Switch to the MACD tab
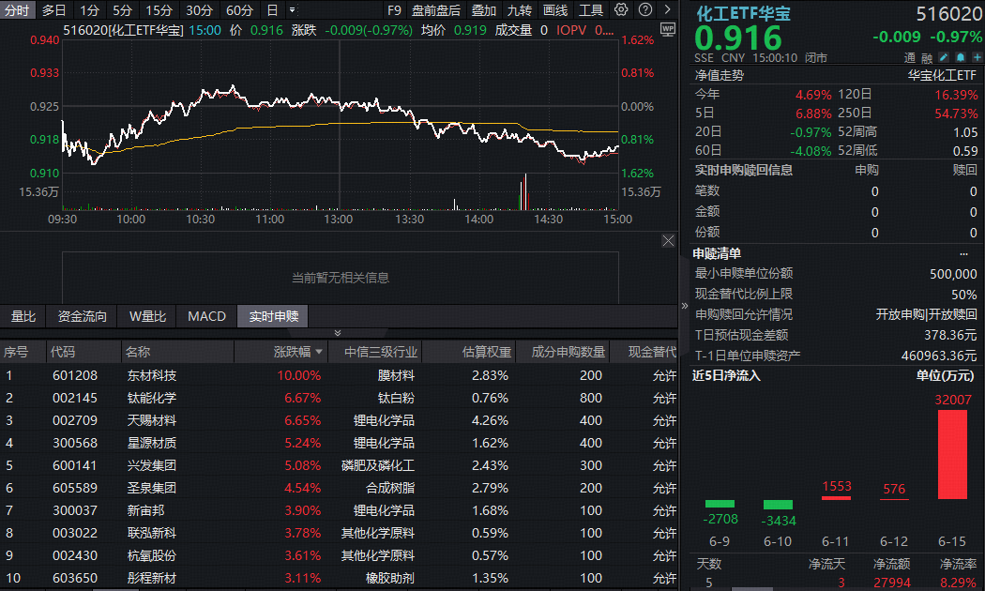This screenshot has width=985, height=591. pos(206,316)
